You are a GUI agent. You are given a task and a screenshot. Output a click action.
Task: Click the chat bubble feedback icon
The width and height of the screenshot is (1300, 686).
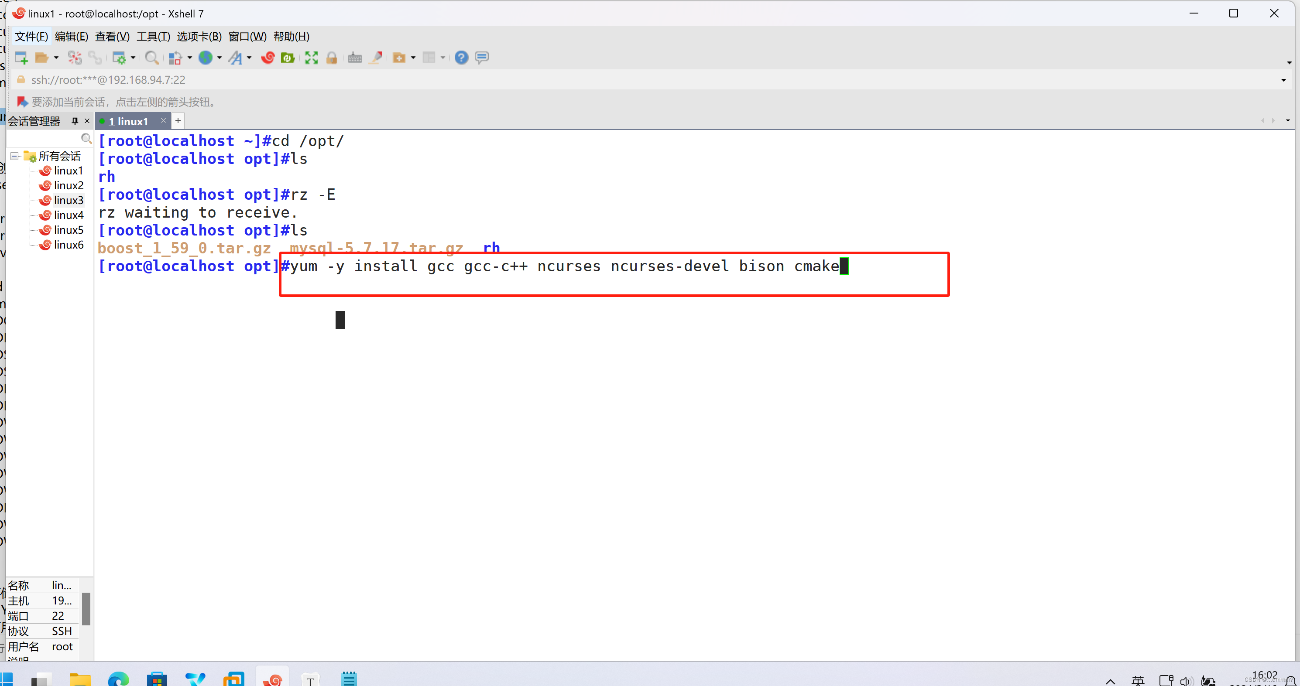pyautogui.click(x=482, y=58)
